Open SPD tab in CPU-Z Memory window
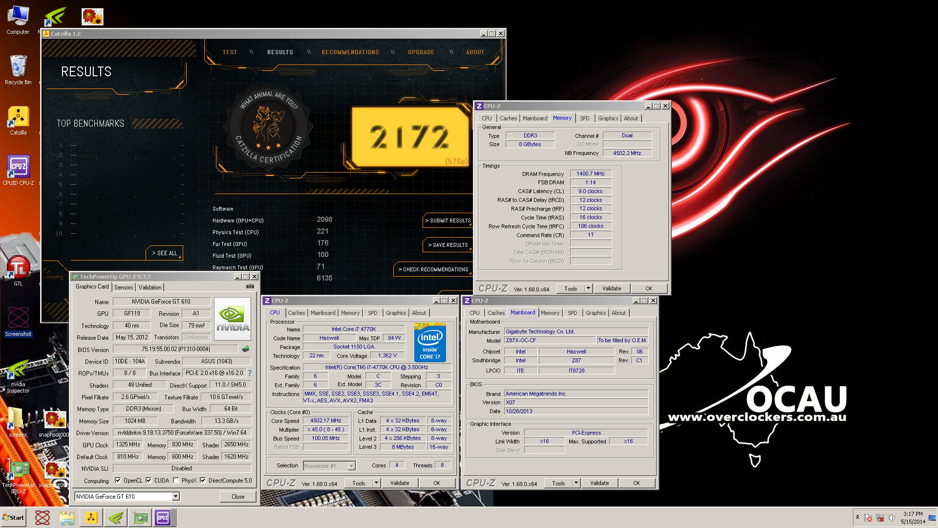The height and width of the screenshot is (528, 938). (584, 118)
